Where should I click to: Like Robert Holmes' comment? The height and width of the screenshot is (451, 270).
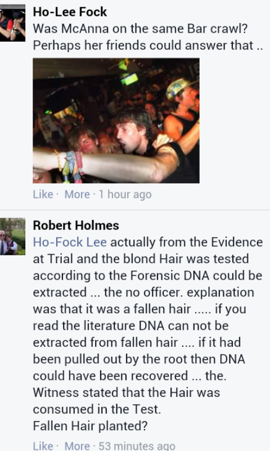click(x=43, y=445)
